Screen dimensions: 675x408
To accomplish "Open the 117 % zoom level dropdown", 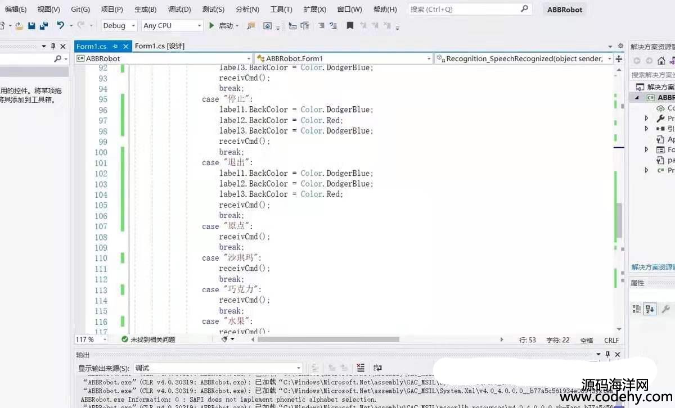I will [x=91, y=339].
